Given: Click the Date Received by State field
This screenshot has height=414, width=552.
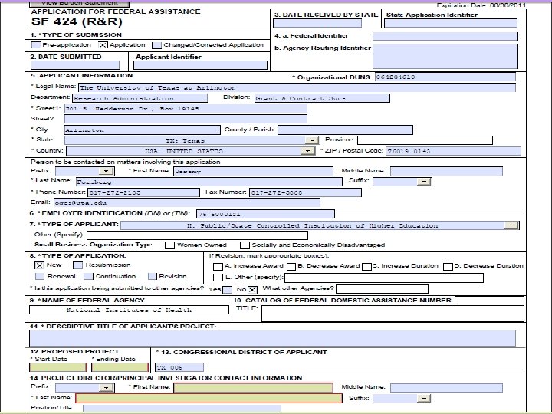Looking at the screenshot, I should coord(317,23).
